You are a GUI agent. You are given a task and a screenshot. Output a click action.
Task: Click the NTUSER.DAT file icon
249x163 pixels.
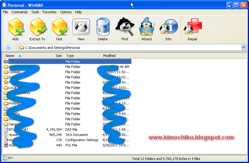[6, 129]
